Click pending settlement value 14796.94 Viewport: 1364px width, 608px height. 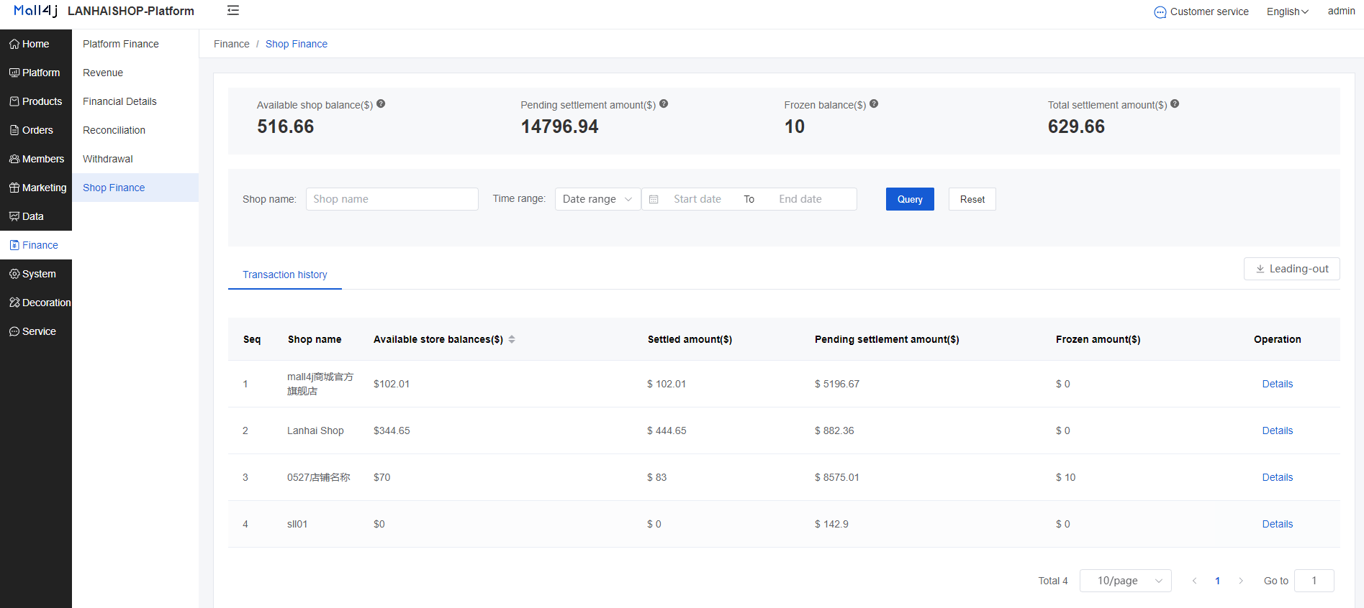560,126
